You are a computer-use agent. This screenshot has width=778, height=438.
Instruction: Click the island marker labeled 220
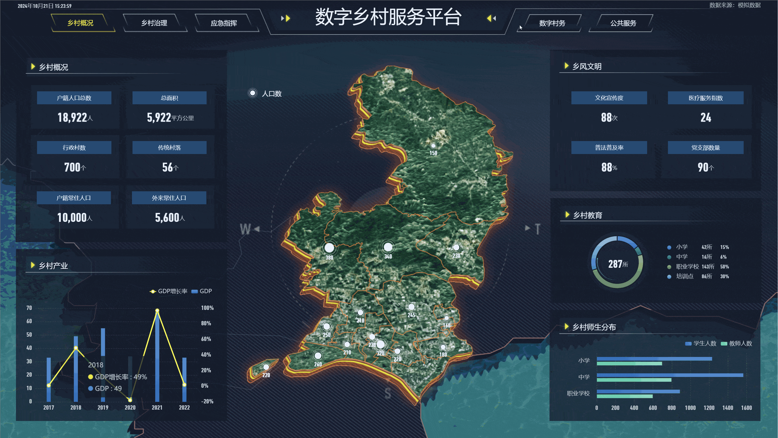[x=266, y=367]
